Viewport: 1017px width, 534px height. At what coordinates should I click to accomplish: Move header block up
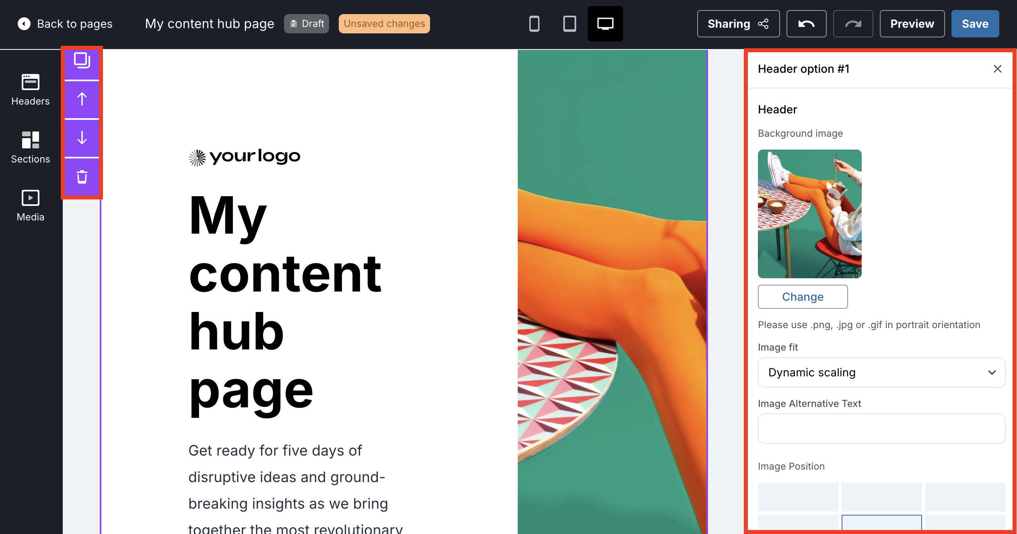point(82,99)
